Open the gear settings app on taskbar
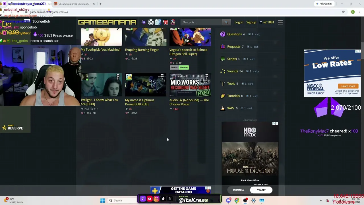 pyautogui.click(x=253, y=200)
